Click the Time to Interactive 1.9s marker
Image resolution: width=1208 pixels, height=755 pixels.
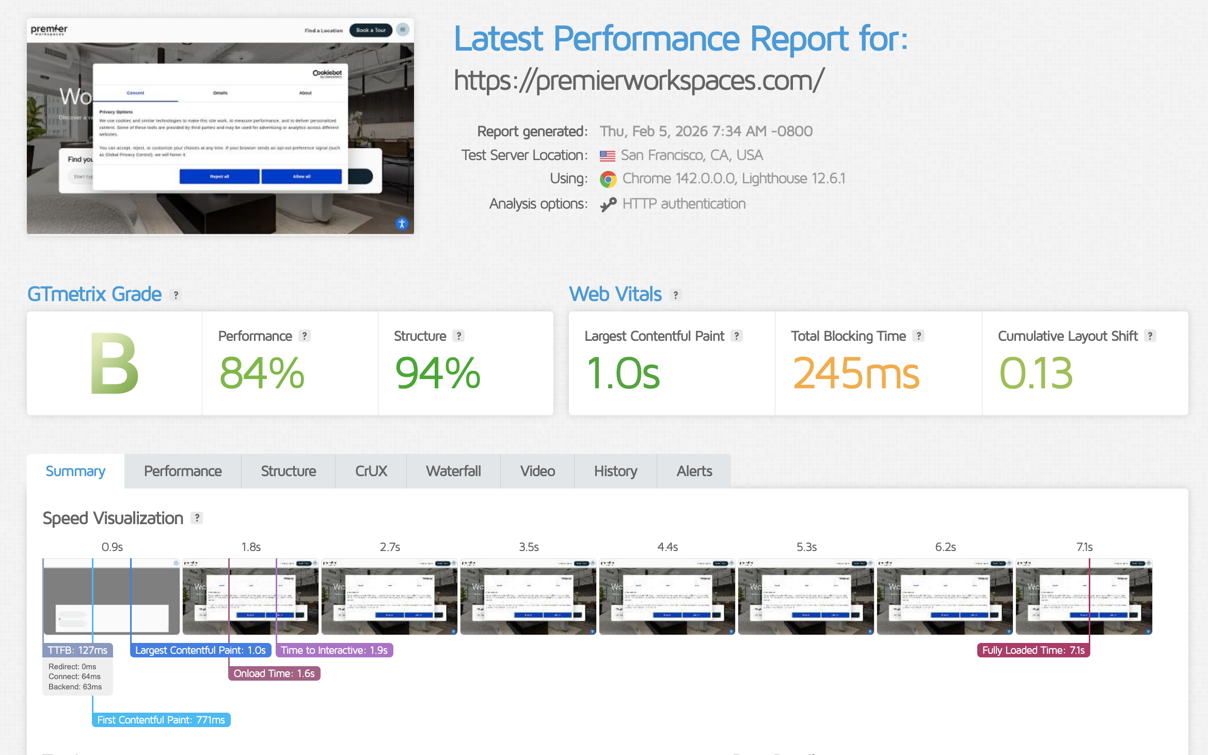(x=334, y=650)
